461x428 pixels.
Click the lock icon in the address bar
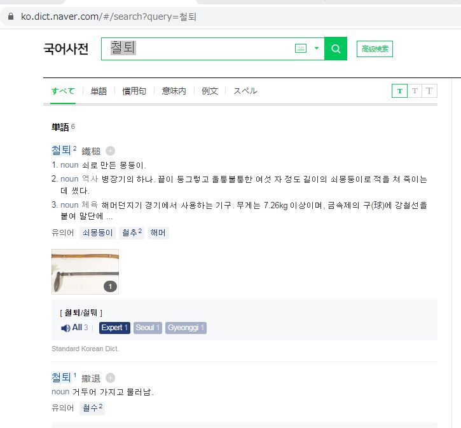click(11, 16)
